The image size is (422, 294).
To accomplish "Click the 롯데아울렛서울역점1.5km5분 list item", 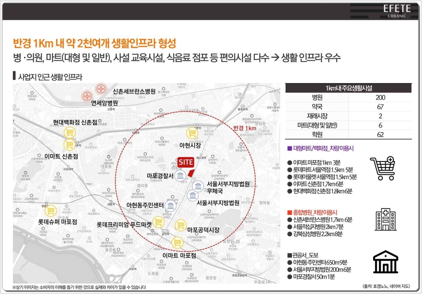I will 322,177.
